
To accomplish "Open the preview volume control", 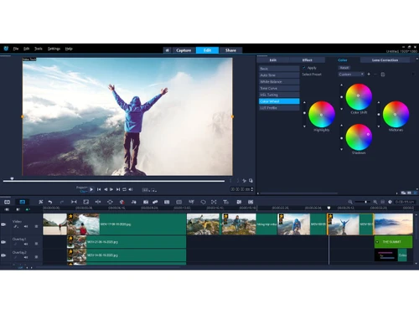I will [131, 189].
